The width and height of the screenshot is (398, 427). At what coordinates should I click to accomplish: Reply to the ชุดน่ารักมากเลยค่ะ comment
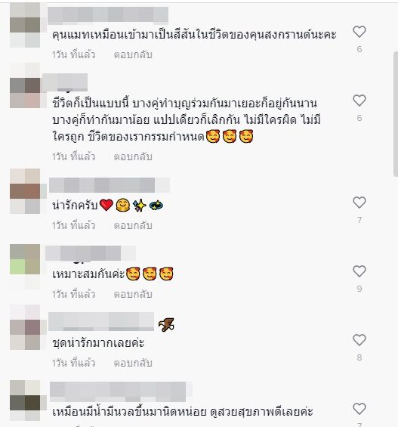133,364
